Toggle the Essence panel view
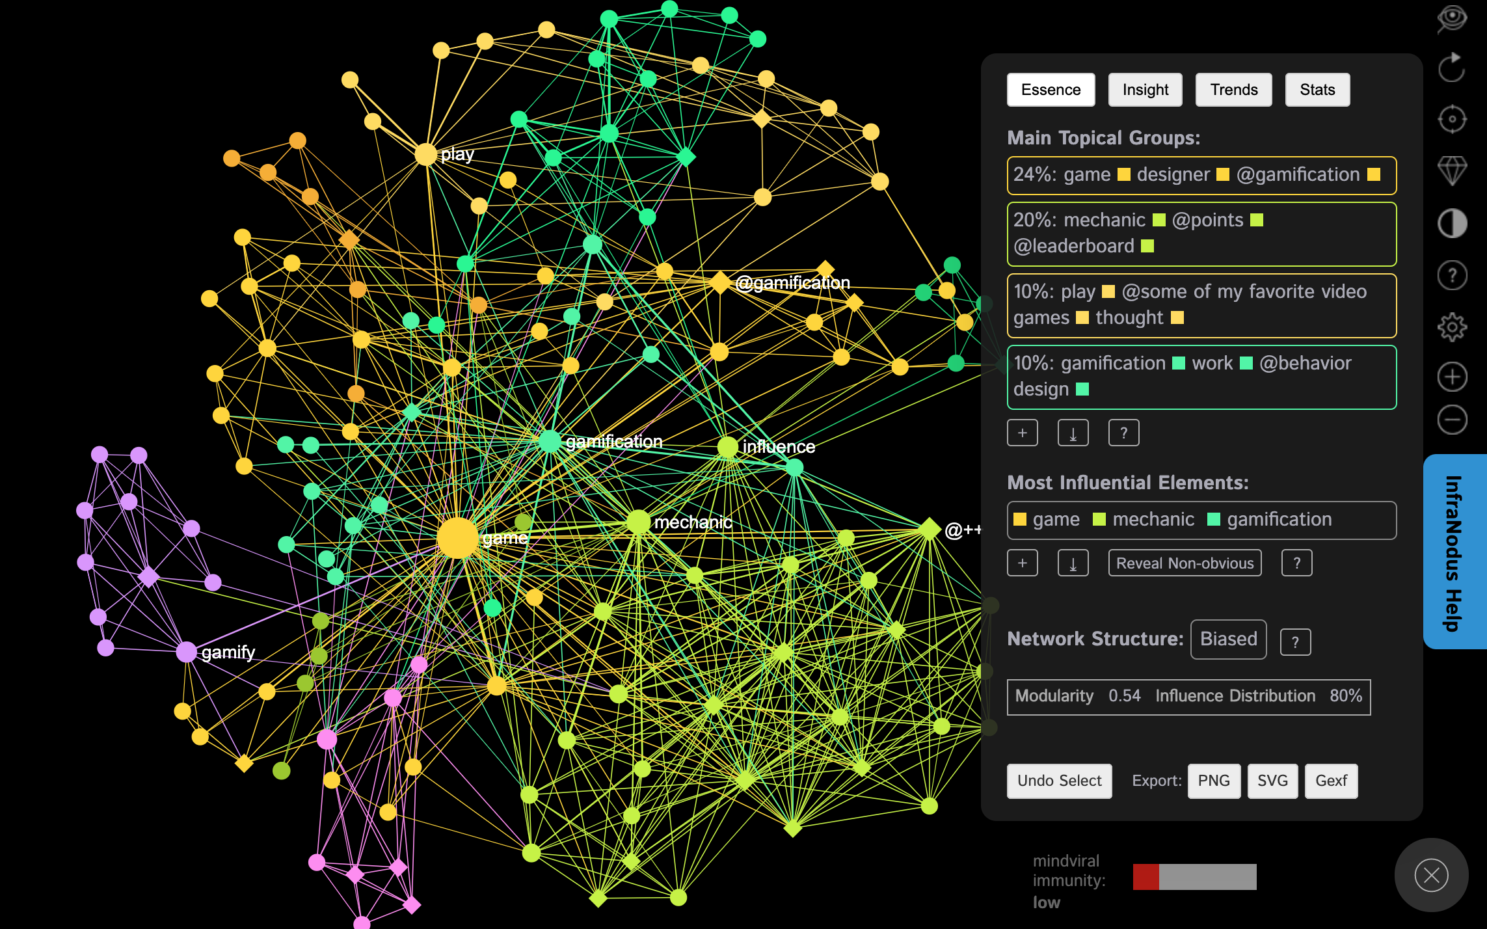The width and height of the screenshot is (1487, 929). coord(1049,90)
